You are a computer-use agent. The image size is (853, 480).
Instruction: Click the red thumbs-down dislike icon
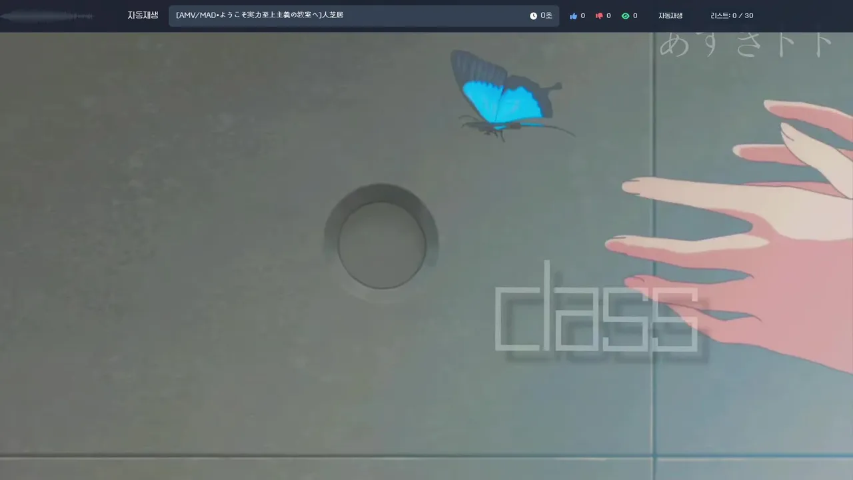pyautogui.click(x=599, y=16)
